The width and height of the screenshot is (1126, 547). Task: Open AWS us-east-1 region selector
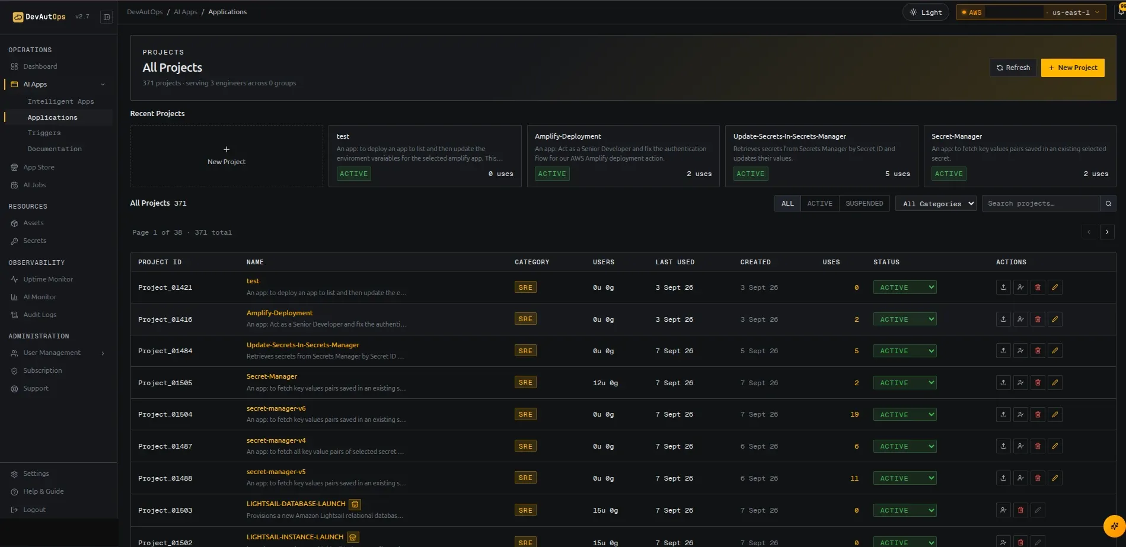pos(1031,12)
